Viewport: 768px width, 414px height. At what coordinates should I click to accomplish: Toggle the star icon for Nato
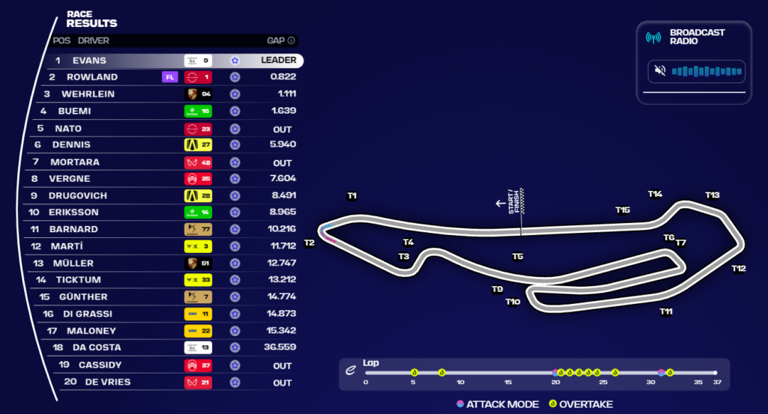[x=235, y=129]
